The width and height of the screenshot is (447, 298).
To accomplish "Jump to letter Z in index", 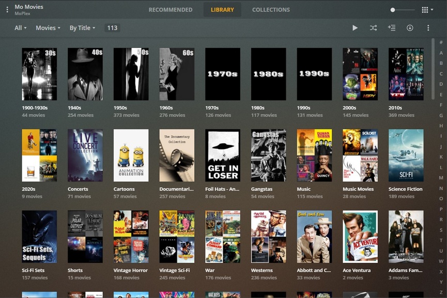I will [x=441, y=292].
